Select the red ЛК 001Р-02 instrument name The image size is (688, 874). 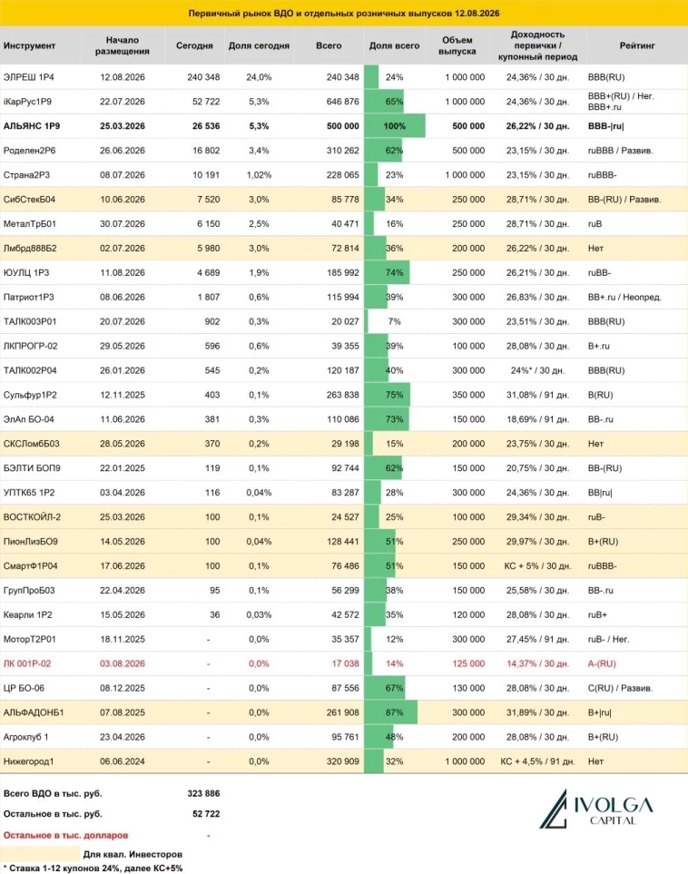point(27,663)
